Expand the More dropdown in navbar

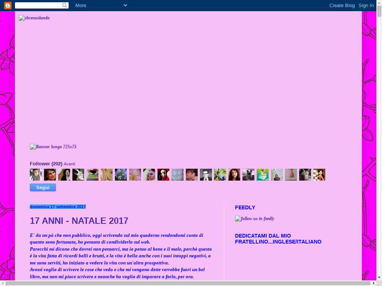pos(81,6)
